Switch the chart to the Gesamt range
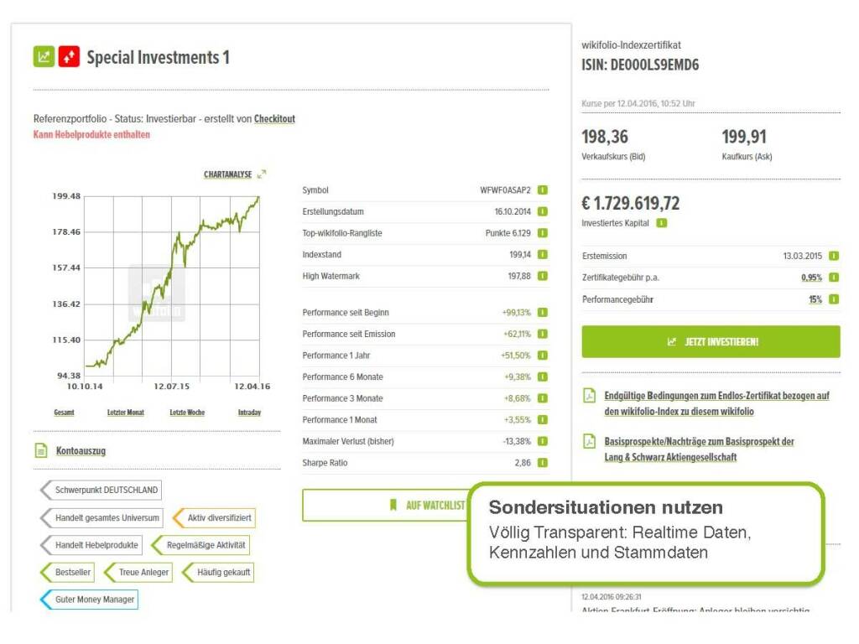The image size is (859, 644). pyautogui.click(x=65, y=413)
